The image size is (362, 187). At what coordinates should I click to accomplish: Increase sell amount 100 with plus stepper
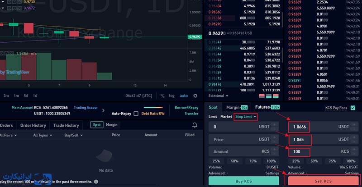click(354, 149)
